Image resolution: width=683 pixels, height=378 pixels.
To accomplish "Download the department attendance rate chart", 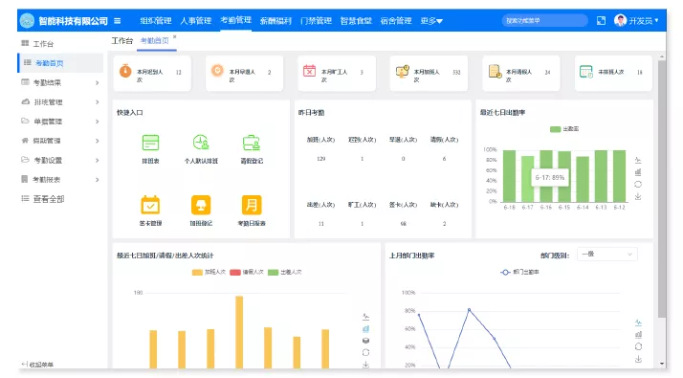I will click(638, 359).
